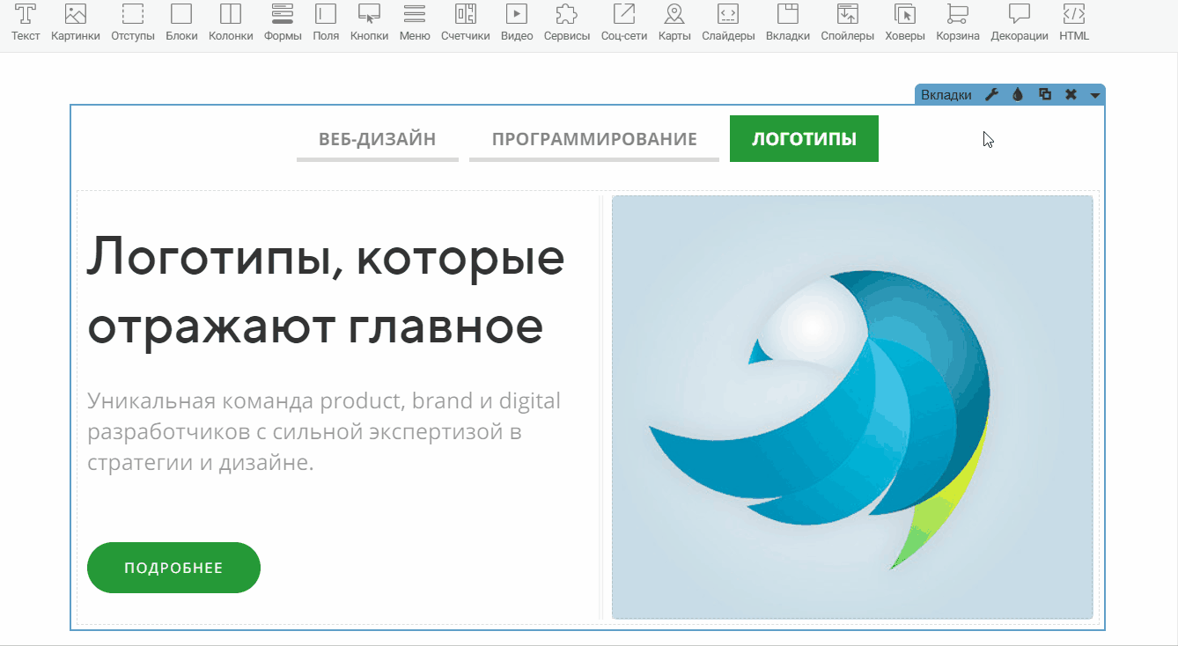Click the Картинки widget icon
1178x646 pixels.
point(76,14)
